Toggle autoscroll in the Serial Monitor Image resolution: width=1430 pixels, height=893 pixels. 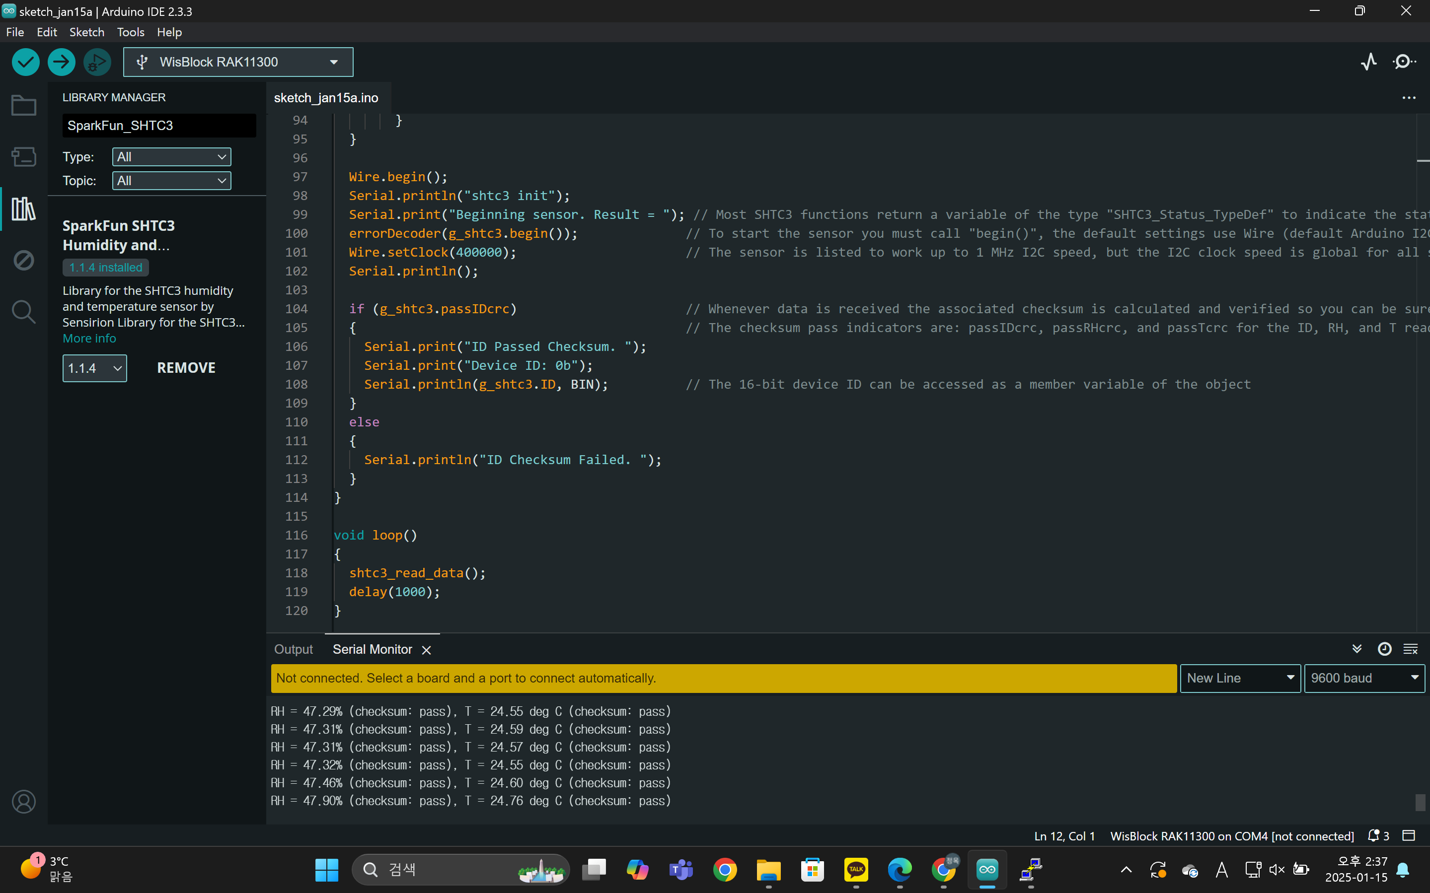tap(1356, 649)
